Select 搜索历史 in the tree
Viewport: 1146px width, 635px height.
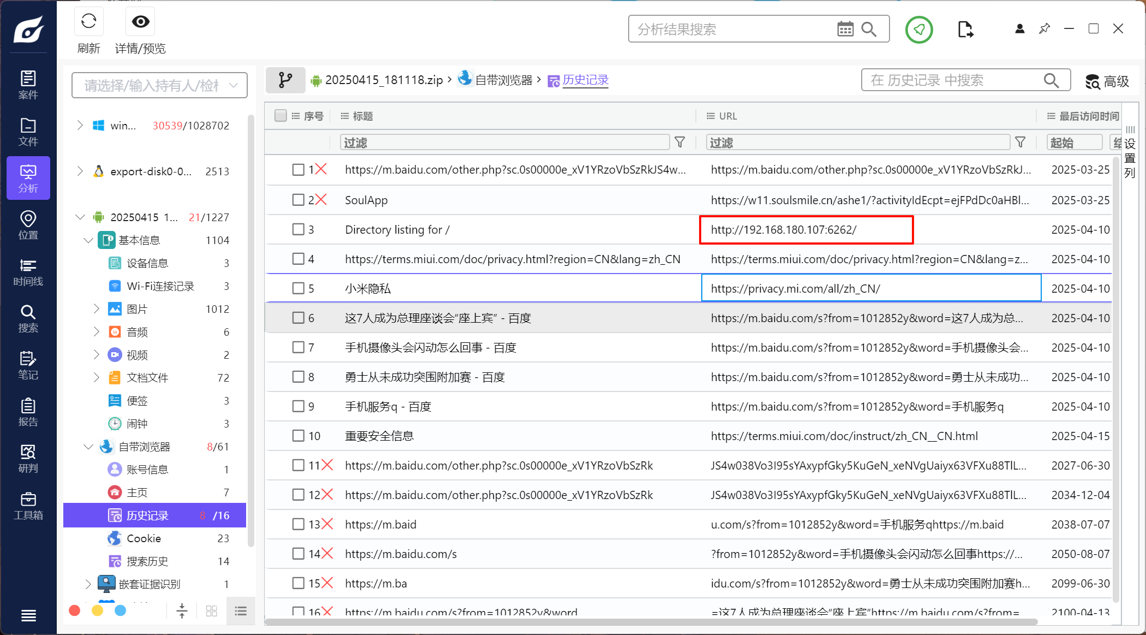pyautogui.click(x=147, y=561)
